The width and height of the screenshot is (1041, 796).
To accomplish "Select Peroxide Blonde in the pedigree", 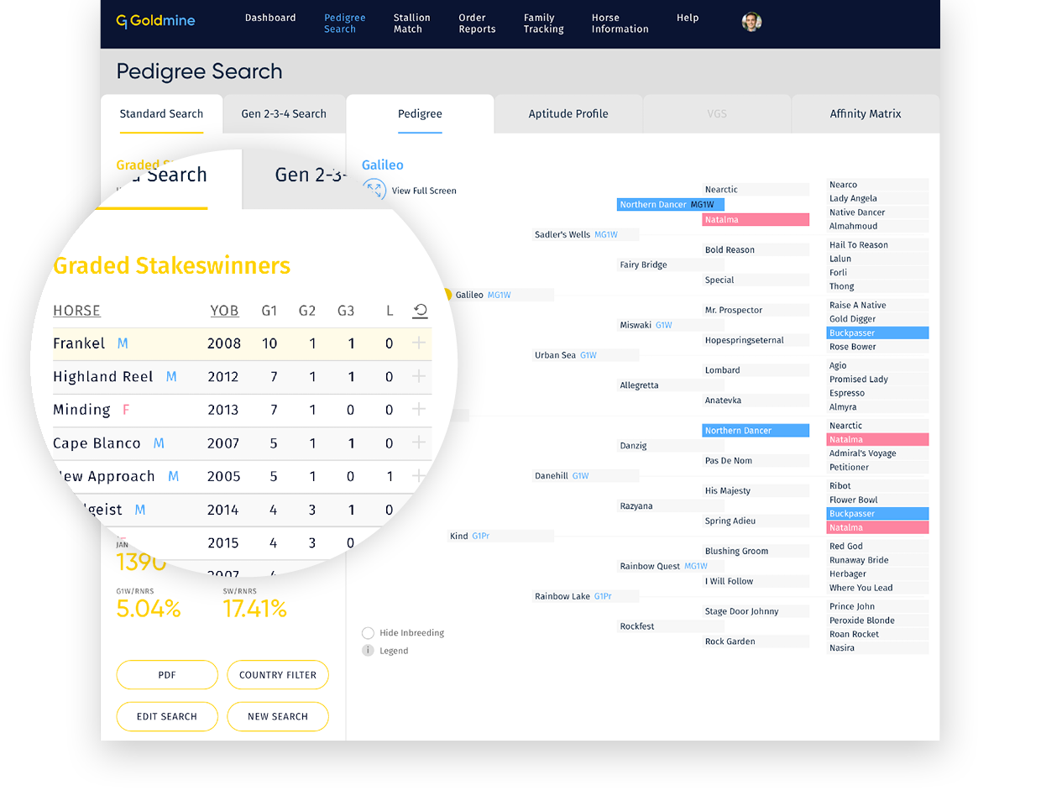I will coord(877,621).
